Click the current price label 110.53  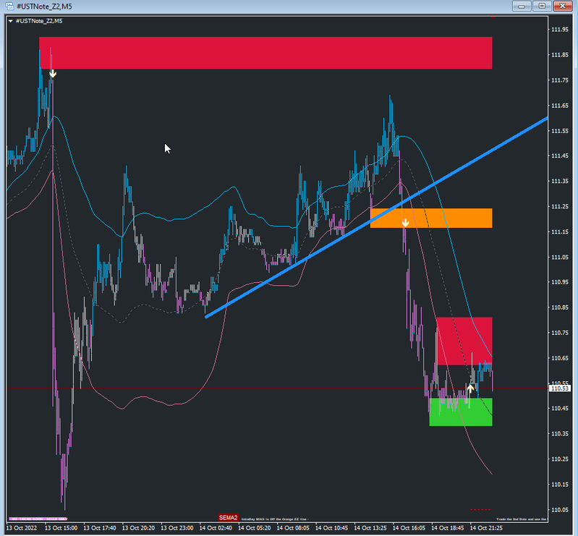pos(560,388)
